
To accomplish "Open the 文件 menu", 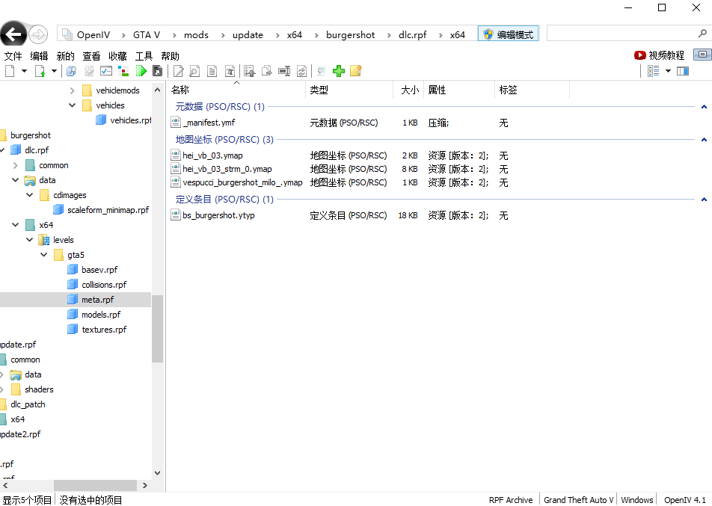I will (x=13, y=56).
